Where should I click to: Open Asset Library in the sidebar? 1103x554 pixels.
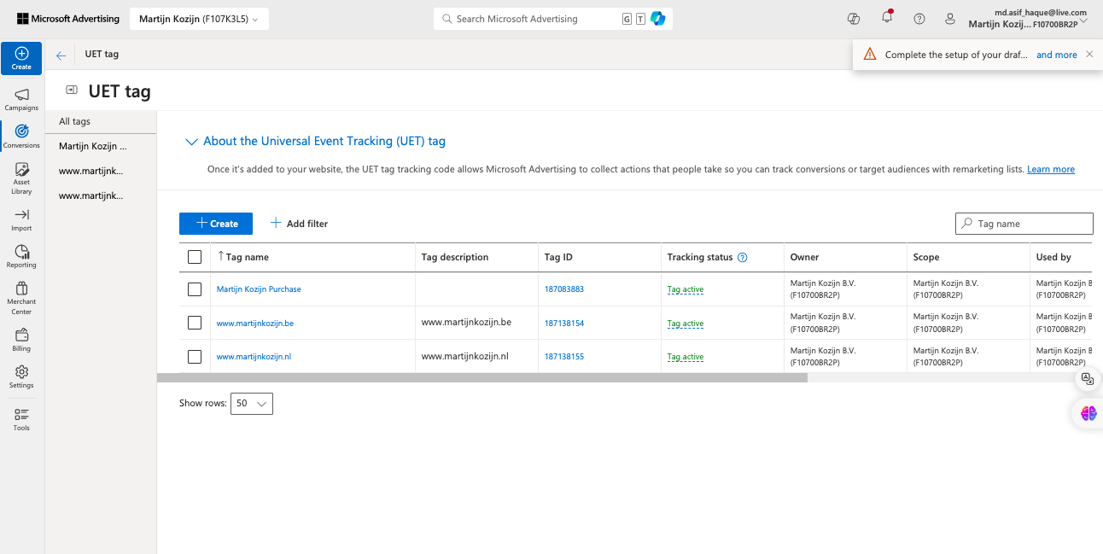click(x=21, y=178)
